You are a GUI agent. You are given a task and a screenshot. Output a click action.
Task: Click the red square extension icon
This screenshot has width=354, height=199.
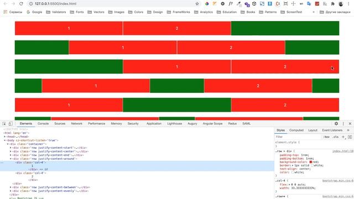coord(317,4)
